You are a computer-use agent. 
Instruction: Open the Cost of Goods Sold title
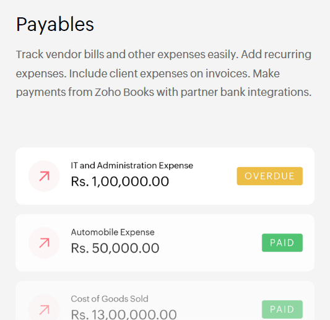coord(110,299)
